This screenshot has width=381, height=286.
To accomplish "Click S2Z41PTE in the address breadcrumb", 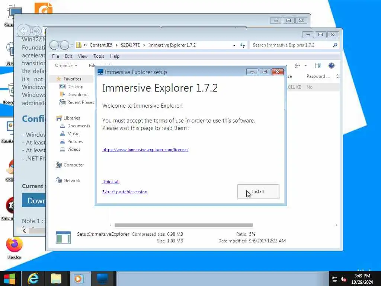I will tap(130, 45).
